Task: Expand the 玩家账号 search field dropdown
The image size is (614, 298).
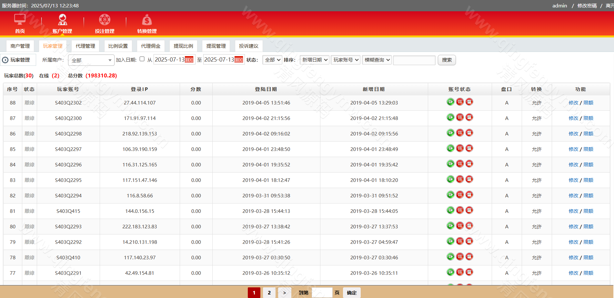Action: pos(345,60)
